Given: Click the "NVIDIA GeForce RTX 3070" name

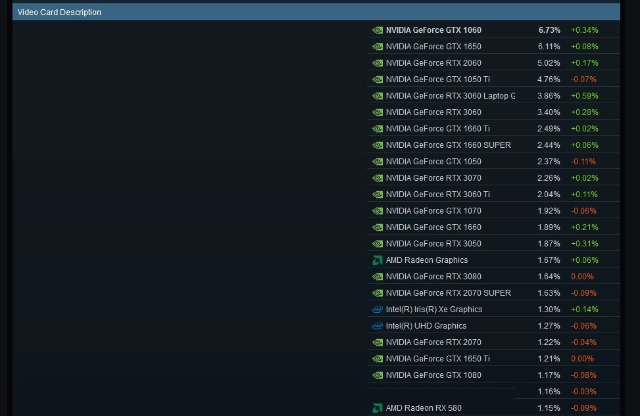Looking at the screenshot, I should [x=433, y=178].
